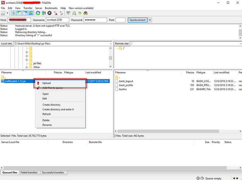Image resolution: width=242 pixels, height=180 pixels.
Task: Click the Password input field
Action: (x=95, y=20)
